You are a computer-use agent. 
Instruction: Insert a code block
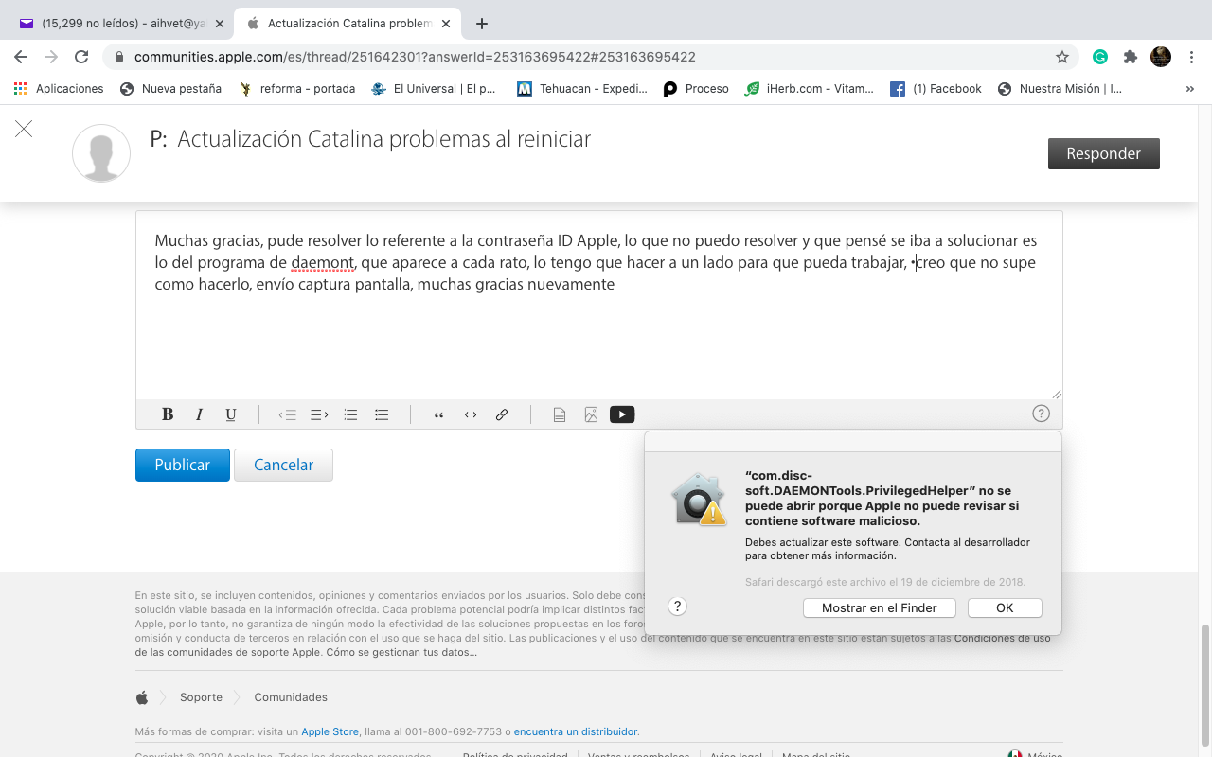pyautogui.click(x=471, y=414)
